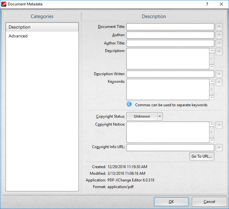The height and width of the screenshot is (209, 229).
Task: Click inside the Description text area
Action: coord(168,59)
